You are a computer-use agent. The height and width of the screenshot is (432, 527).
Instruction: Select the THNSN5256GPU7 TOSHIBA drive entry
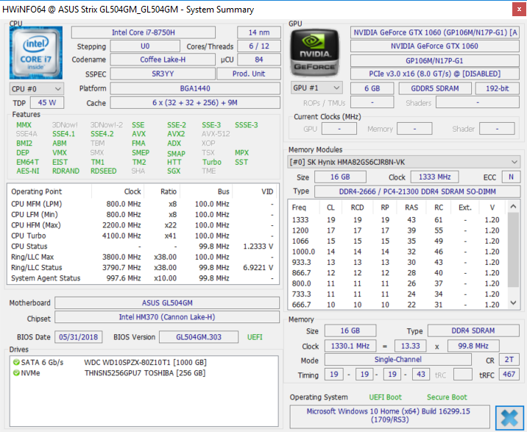[145, 373]
